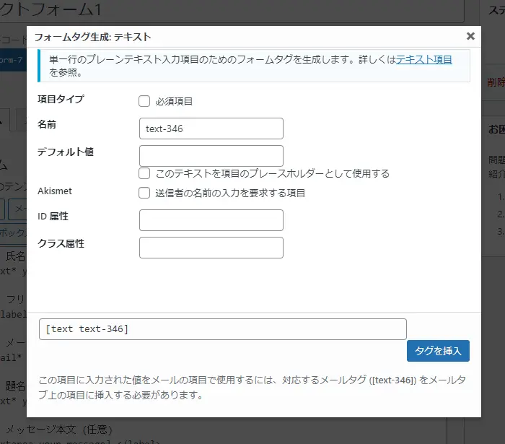Check the 必須項目 checkbox
Image resolution: width=505 pixels, height=444 pixels.
(144, 101)
